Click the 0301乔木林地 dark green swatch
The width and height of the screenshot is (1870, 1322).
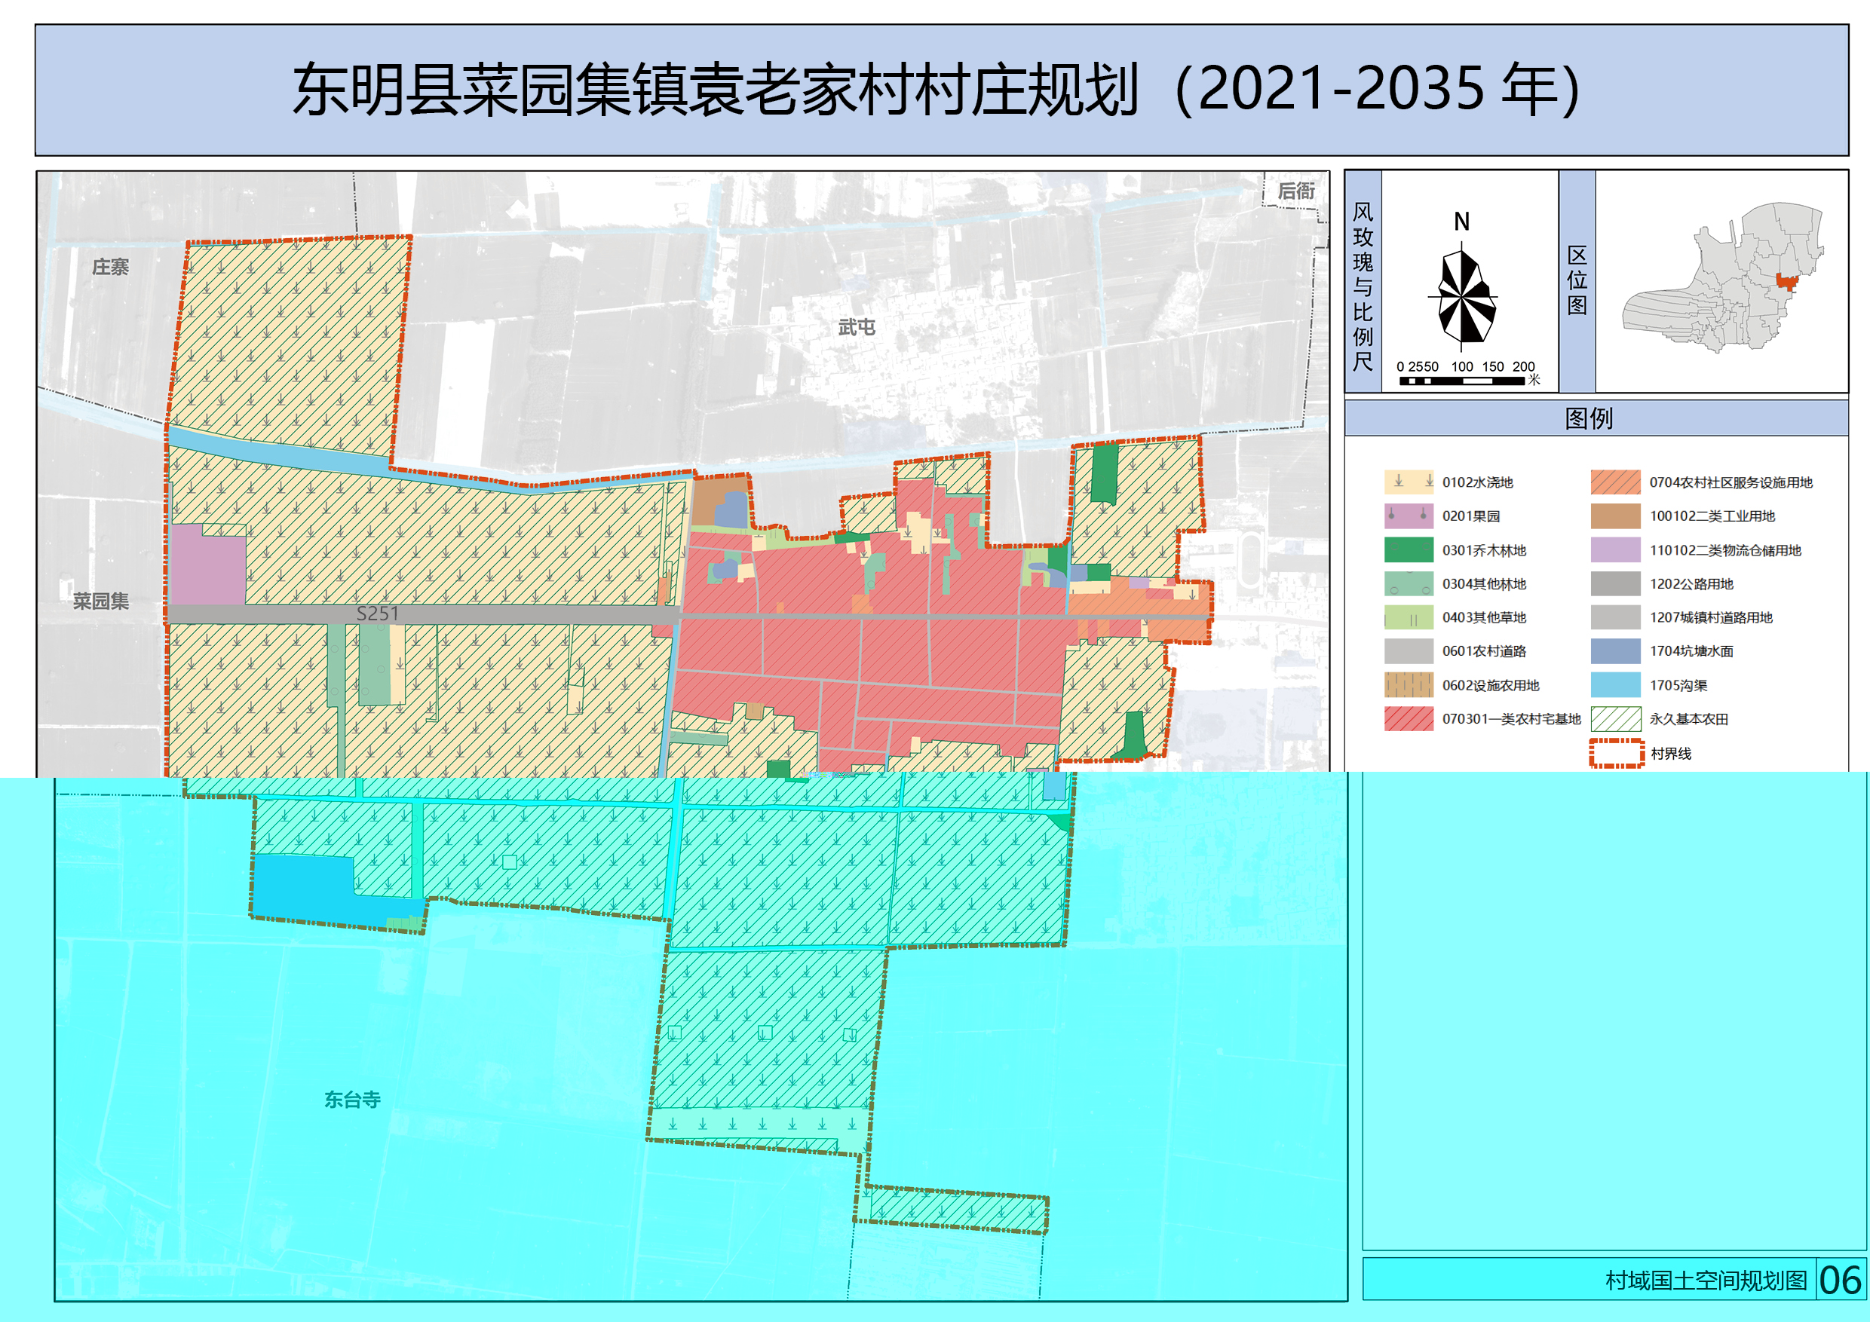point(1409,550)
